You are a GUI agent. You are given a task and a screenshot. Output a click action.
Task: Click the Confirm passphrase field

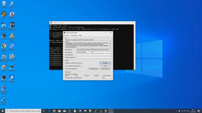tap(94, 57)
